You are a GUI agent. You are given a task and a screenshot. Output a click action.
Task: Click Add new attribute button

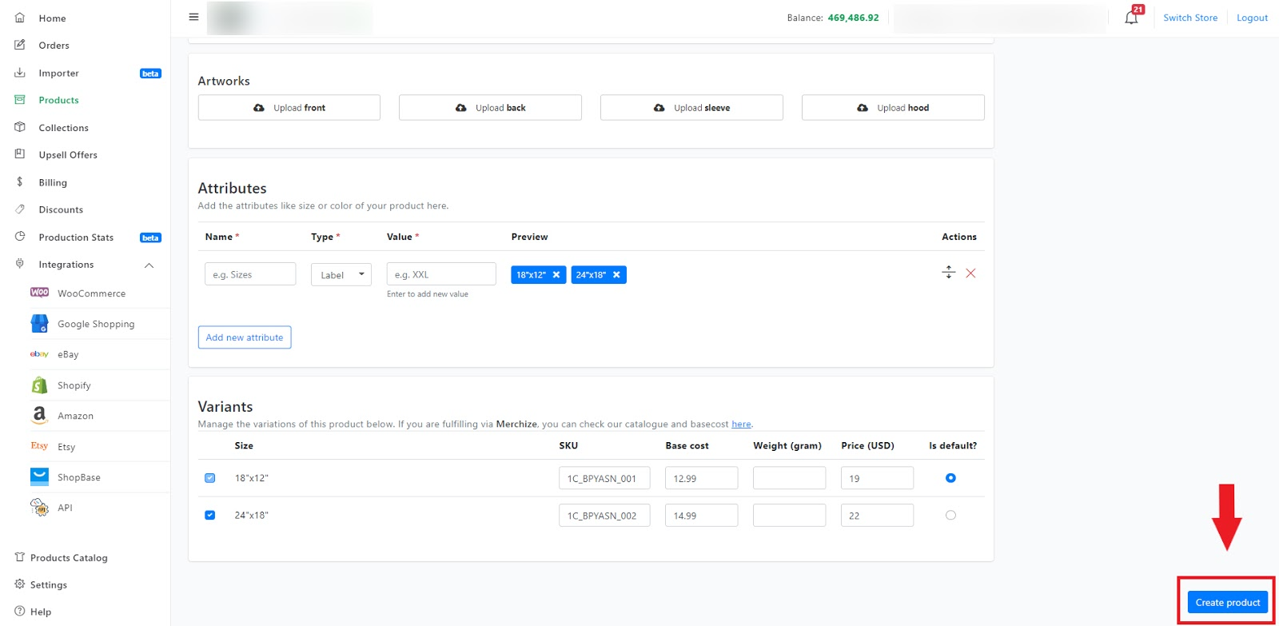coord(245,337)
